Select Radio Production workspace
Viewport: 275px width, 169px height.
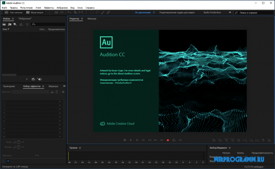coord(212,12)
